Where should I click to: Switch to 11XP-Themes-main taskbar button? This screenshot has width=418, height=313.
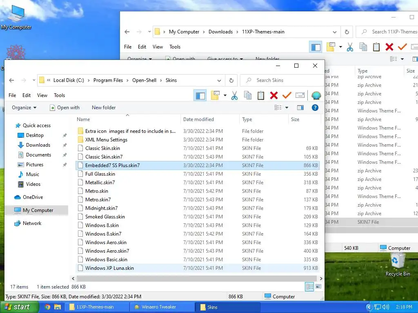pyautogui.click(x=97, y=307)
